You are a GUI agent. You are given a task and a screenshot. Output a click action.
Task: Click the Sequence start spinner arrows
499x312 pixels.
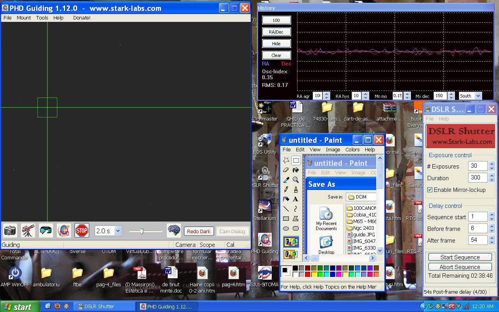[x=492, y=217]
